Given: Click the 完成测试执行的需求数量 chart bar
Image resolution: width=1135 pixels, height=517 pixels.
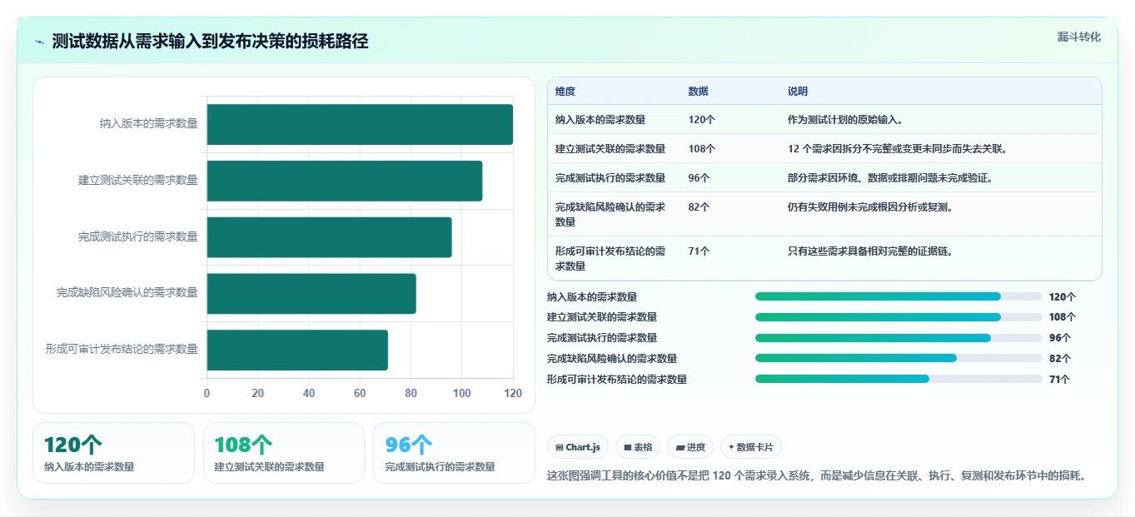Looking at the screenshot, I should pos(329,237).
